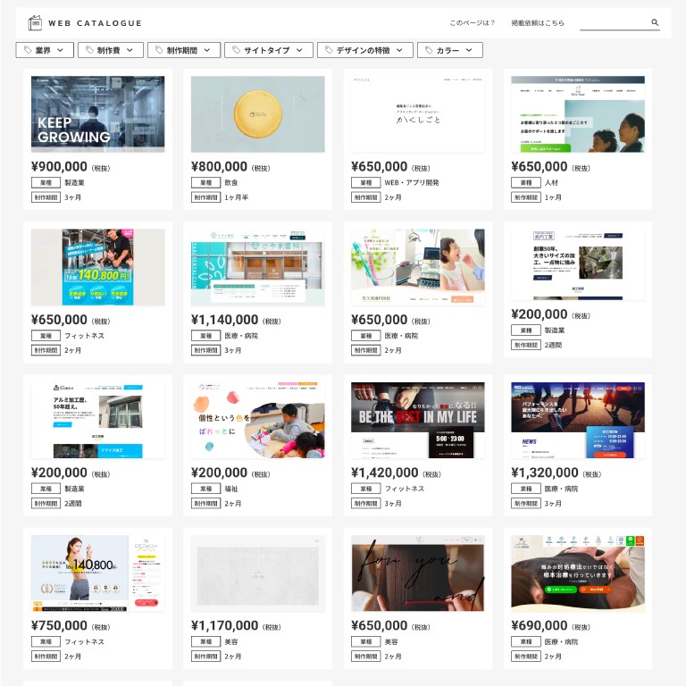The width and height of the screenshot is (686, 686).
Task: Click the WEB CATALOGUE title text
Action: [x=95, y=23]
